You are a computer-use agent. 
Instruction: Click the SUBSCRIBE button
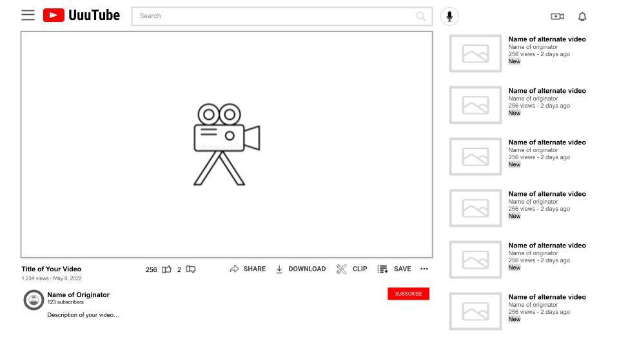[x=408, y=294]
